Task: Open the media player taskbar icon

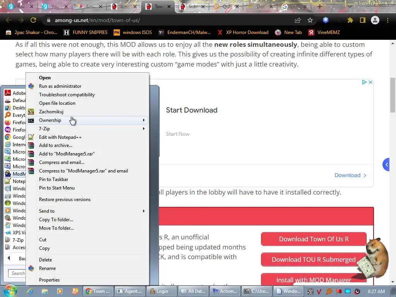Action: point(60,291)
